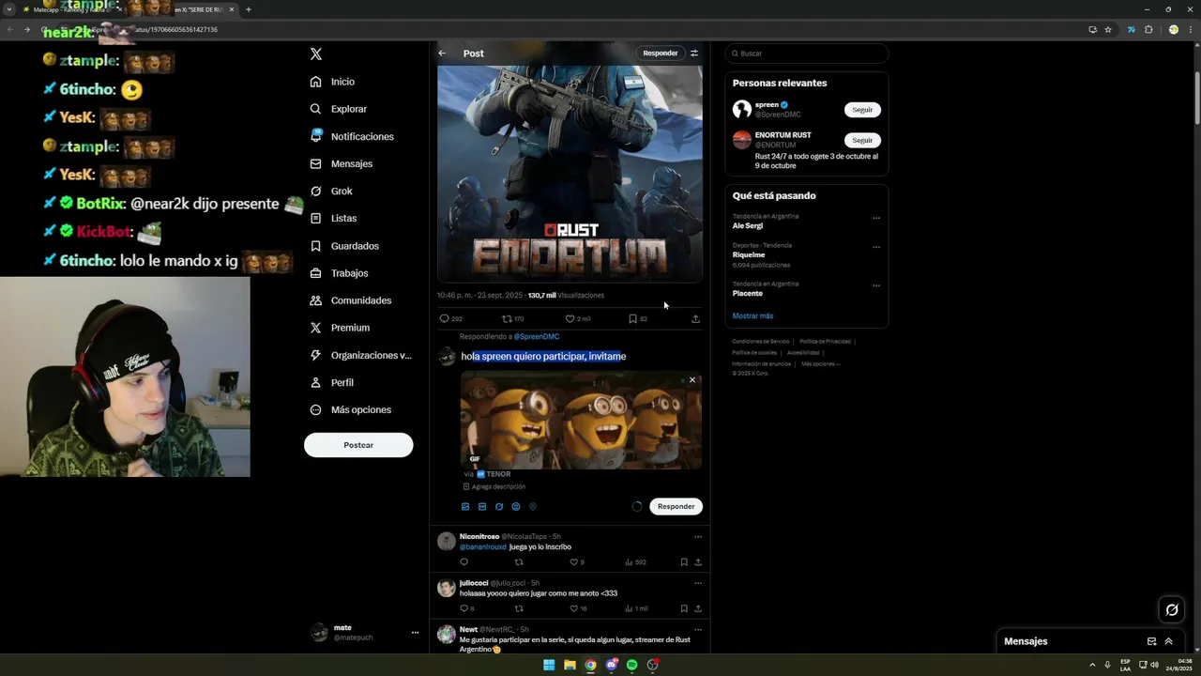Open options for Placente trend
The image size is (1201, 676).
click(876, 285)
